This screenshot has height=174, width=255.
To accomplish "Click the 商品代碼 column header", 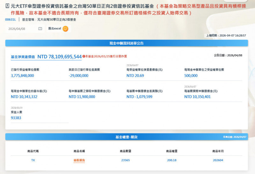I will [x=33, y=151].
